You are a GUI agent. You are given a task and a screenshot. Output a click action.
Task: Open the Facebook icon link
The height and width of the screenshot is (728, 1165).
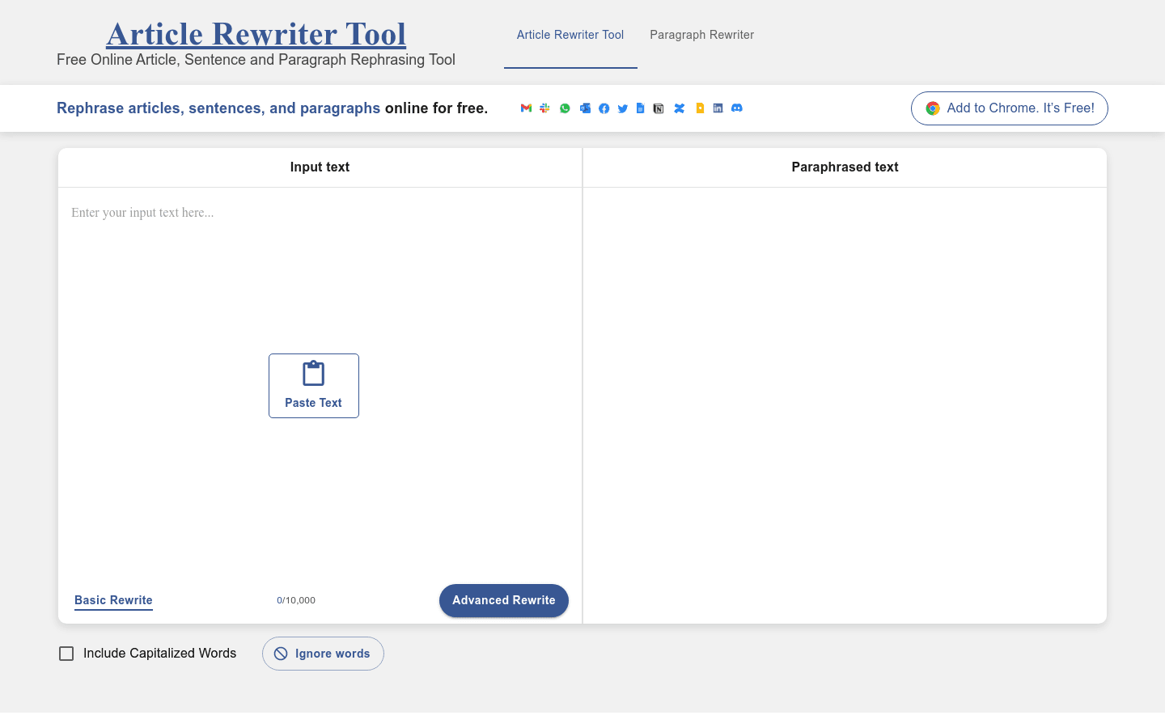point(604,108)
